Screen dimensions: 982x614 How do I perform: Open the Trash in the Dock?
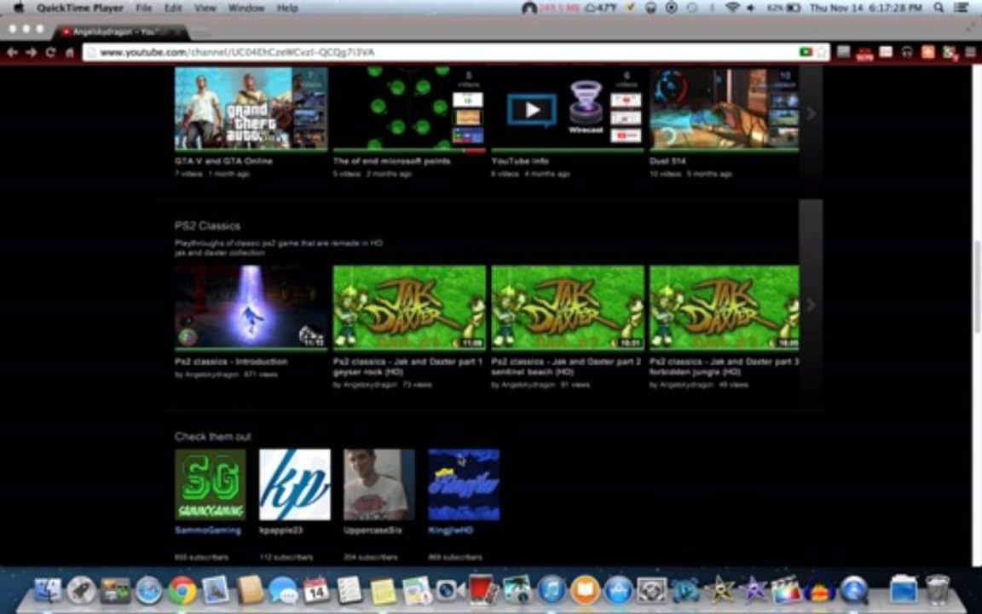point(938,589)
